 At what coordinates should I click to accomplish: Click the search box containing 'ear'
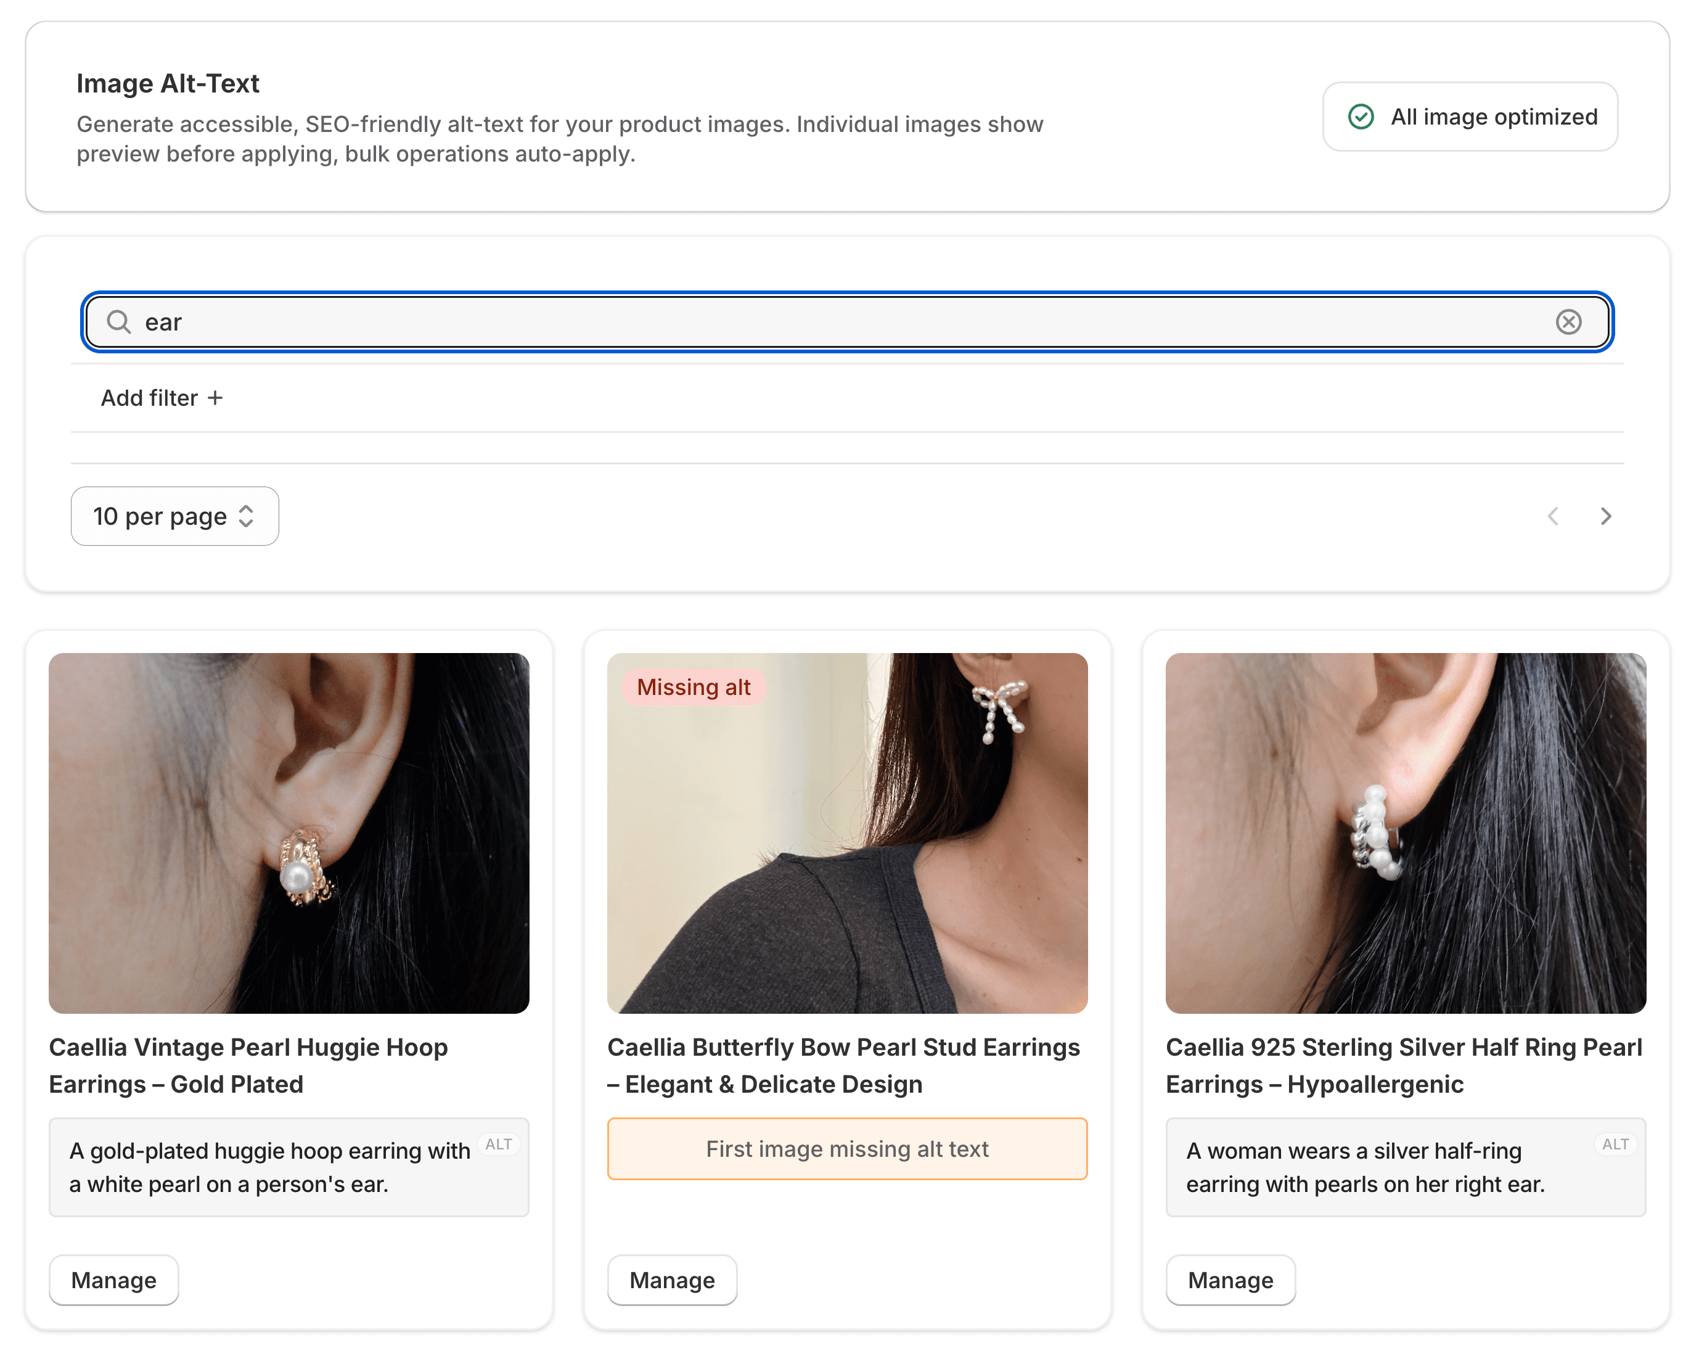coord(847,322)
